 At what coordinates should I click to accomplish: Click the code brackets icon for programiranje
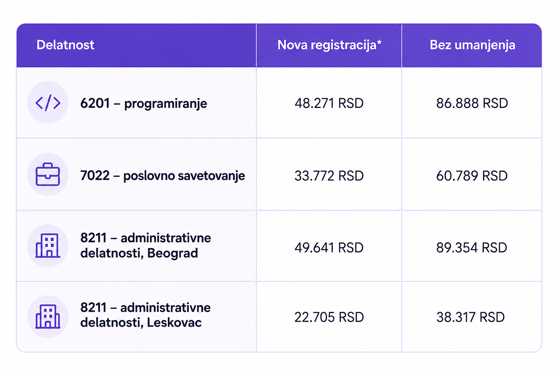point(48,103)
